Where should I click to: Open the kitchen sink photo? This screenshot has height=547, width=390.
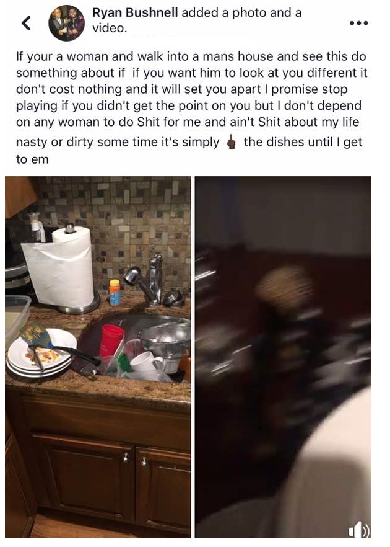point(98,357)
